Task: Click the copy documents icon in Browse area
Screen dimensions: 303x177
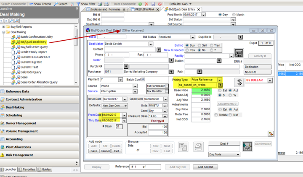Action: tap(183, 146)
